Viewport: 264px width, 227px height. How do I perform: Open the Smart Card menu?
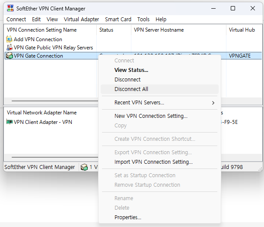coord(118,19)
